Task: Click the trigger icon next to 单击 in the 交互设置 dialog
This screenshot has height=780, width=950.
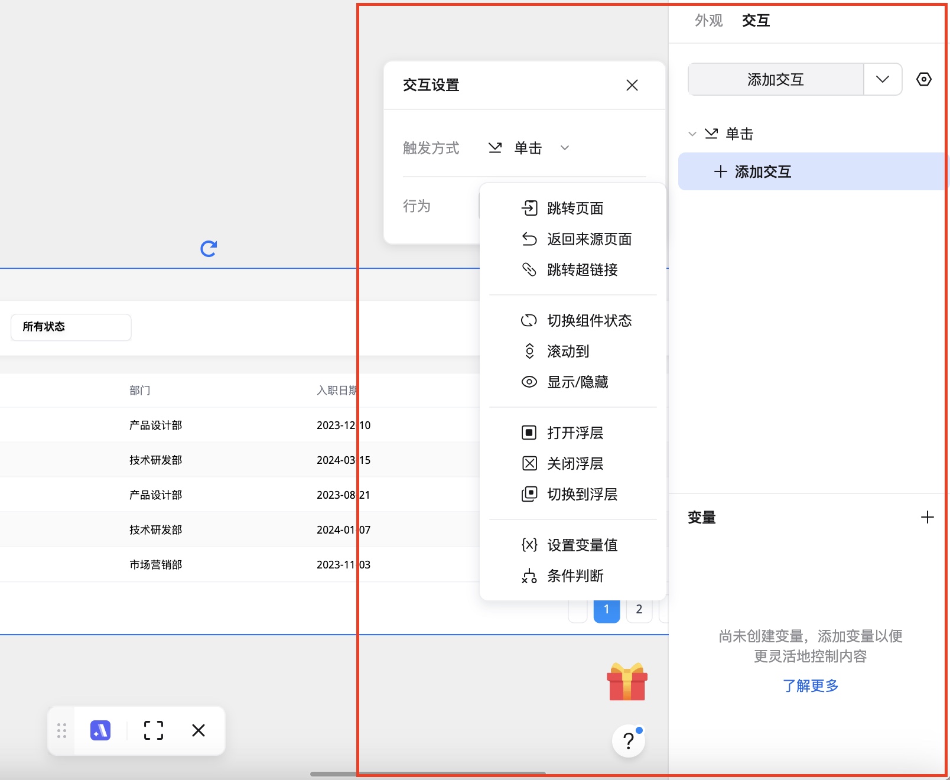Action: tap(495, 148)
